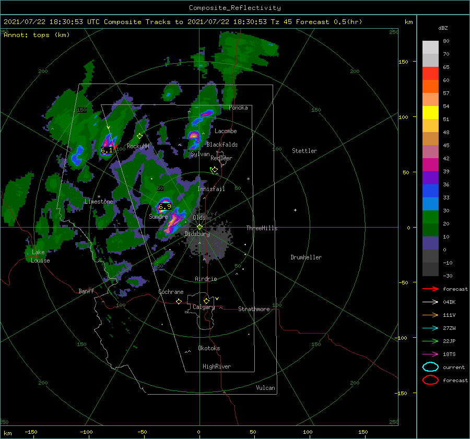Click the Lacombe city label
The height and width of the screenshot is (439, 470).
click(226, 131)
